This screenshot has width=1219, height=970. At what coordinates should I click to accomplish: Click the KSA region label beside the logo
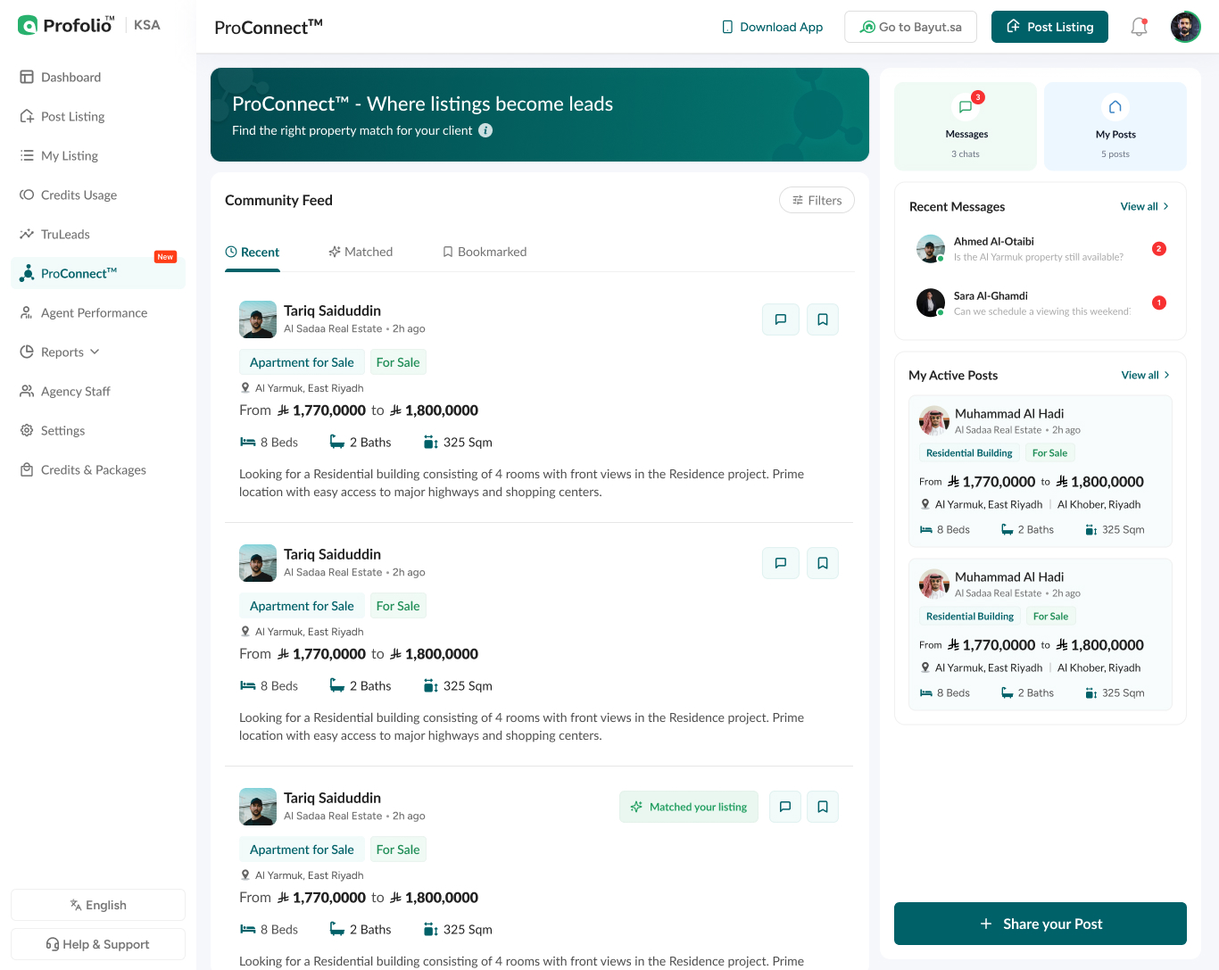(x=147, y=25)
